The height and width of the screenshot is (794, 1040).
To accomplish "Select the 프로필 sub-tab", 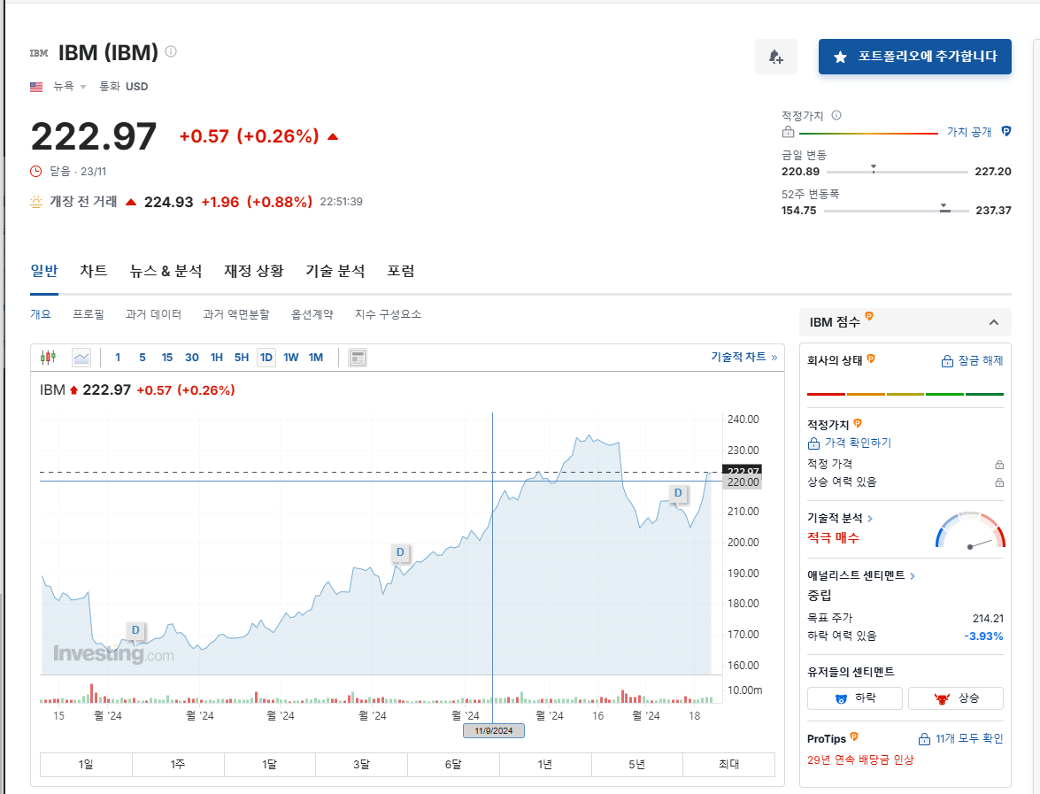I will 89,314.
